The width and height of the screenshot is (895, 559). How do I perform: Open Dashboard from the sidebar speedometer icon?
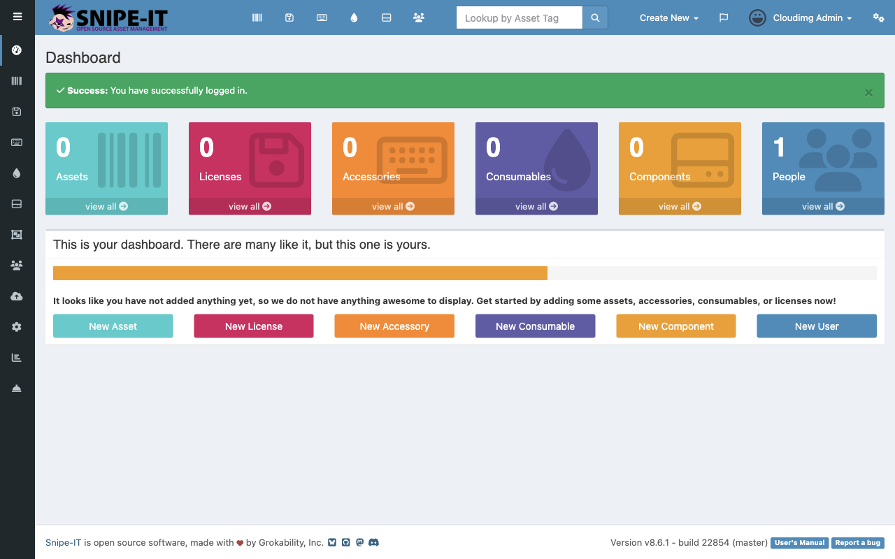(17, 50)
